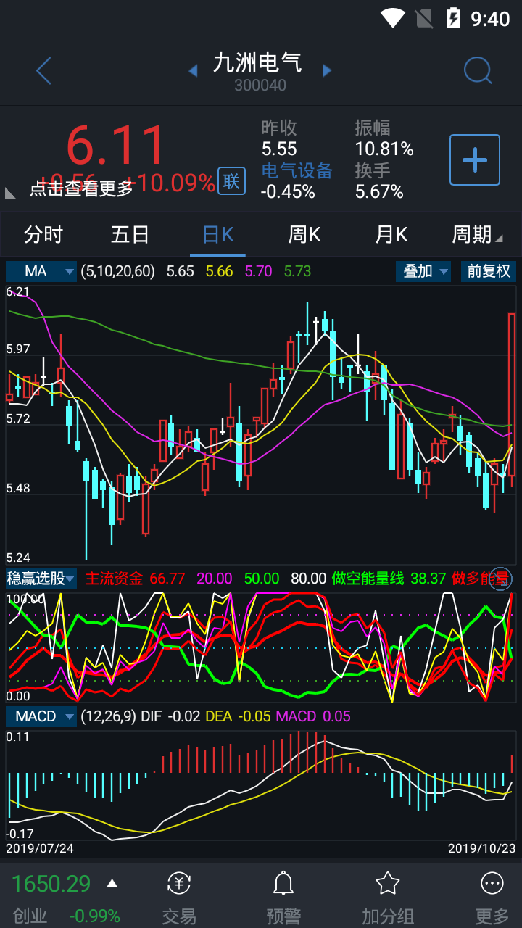Tap the 振幅 10.81% amplitude value
Screen dimensions: 522x928
(x=384, y=149)
